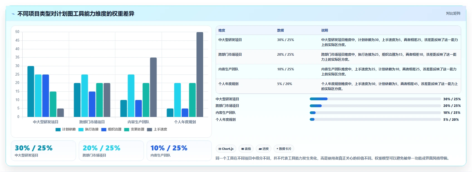Toggle the 计划依赖 legend item
This screenshot has width=472, height=172.
pos(66,129)
